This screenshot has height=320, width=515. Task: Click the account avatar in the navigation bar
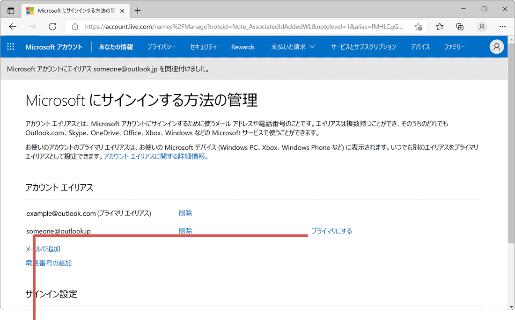(497, 47)
